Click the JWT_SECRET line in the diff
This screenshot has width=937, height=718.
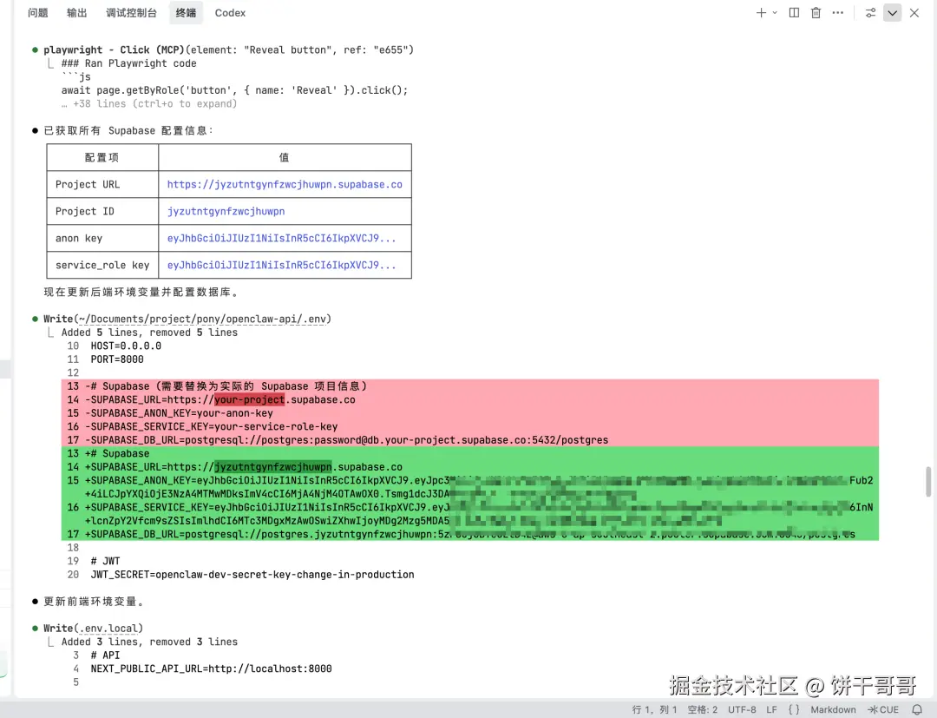(x=252, y=575)
